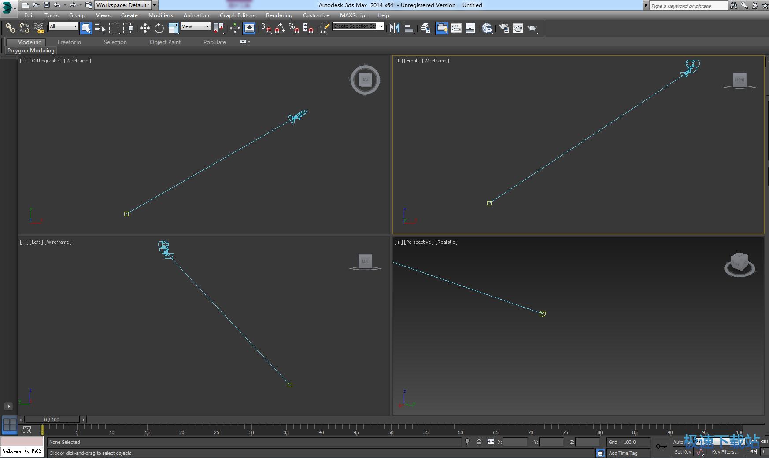
Task: Click the Perspective viewport label
Action: click(419, 242)
